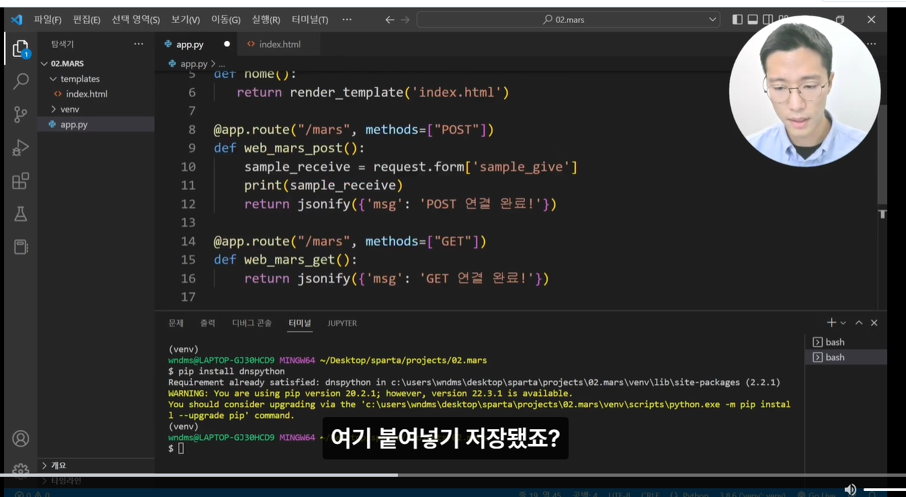Open the Source Control view
The image size is (906, 497).
21,114
